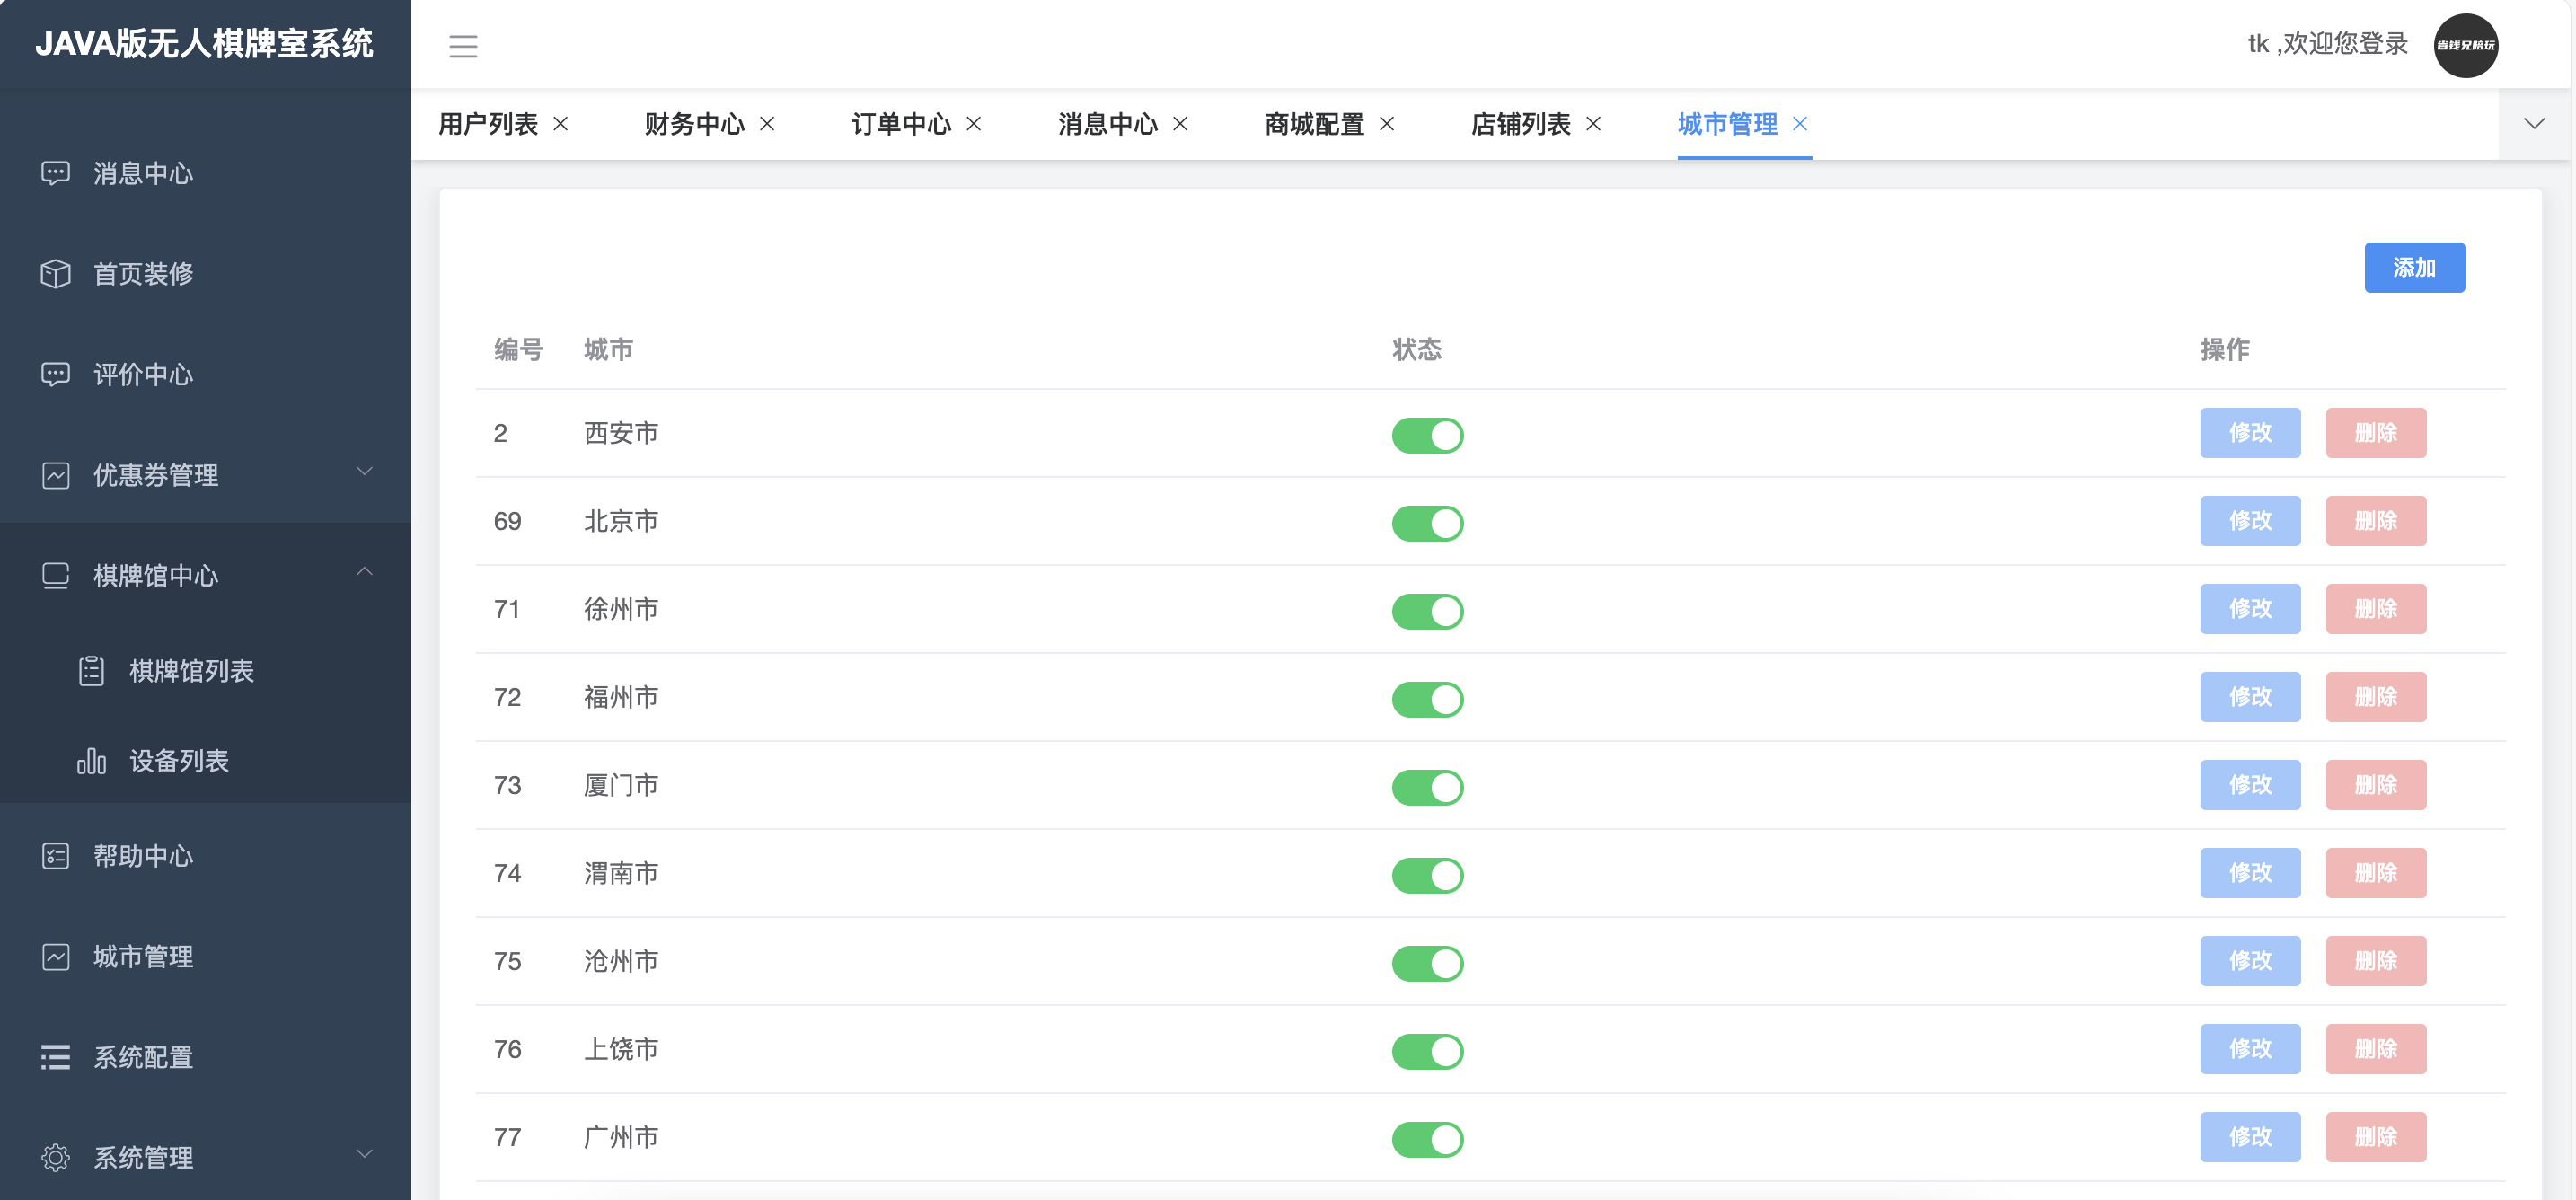Toggle status switch for 北京市

click(x=1428, y=523)
